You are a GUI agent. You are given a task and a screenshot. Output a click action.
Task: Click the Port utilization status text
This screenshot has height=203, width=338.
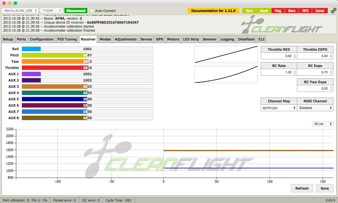click(x=25, y=200)
